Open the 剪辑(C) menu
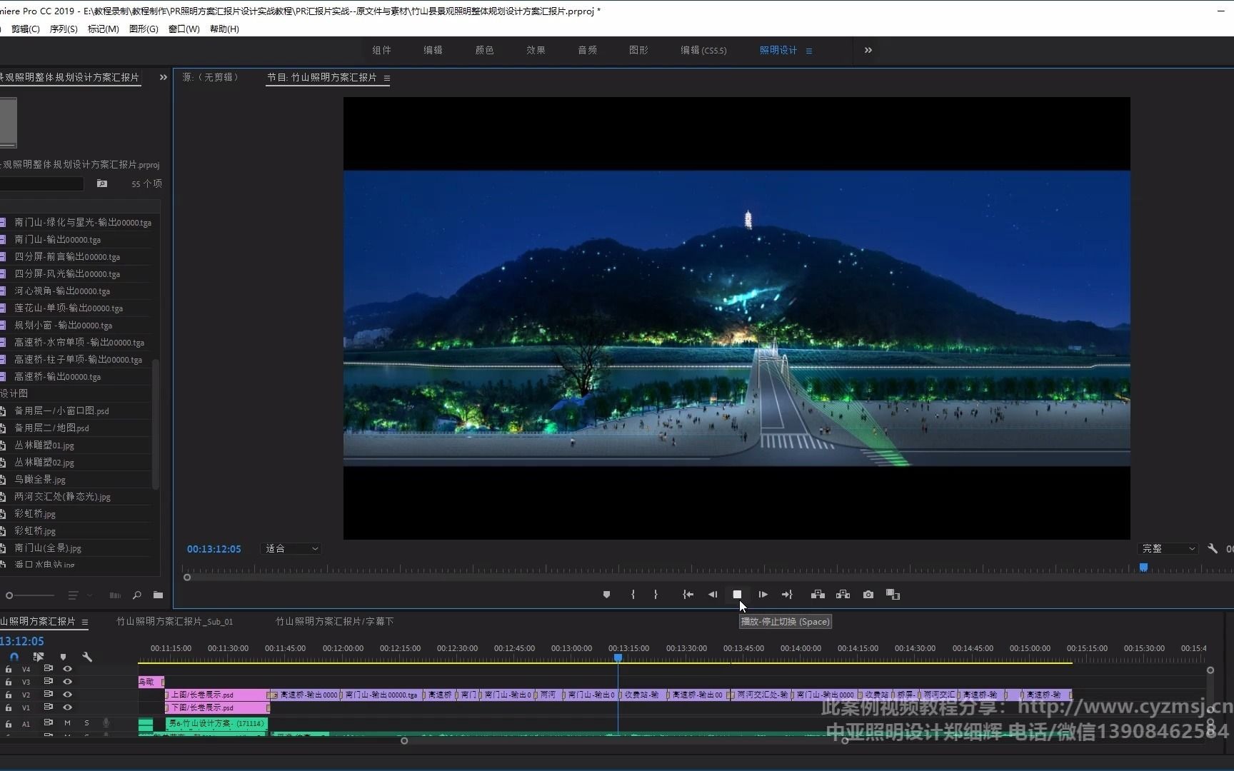Viewport: 1234px width, 771px height. point(25,29)
